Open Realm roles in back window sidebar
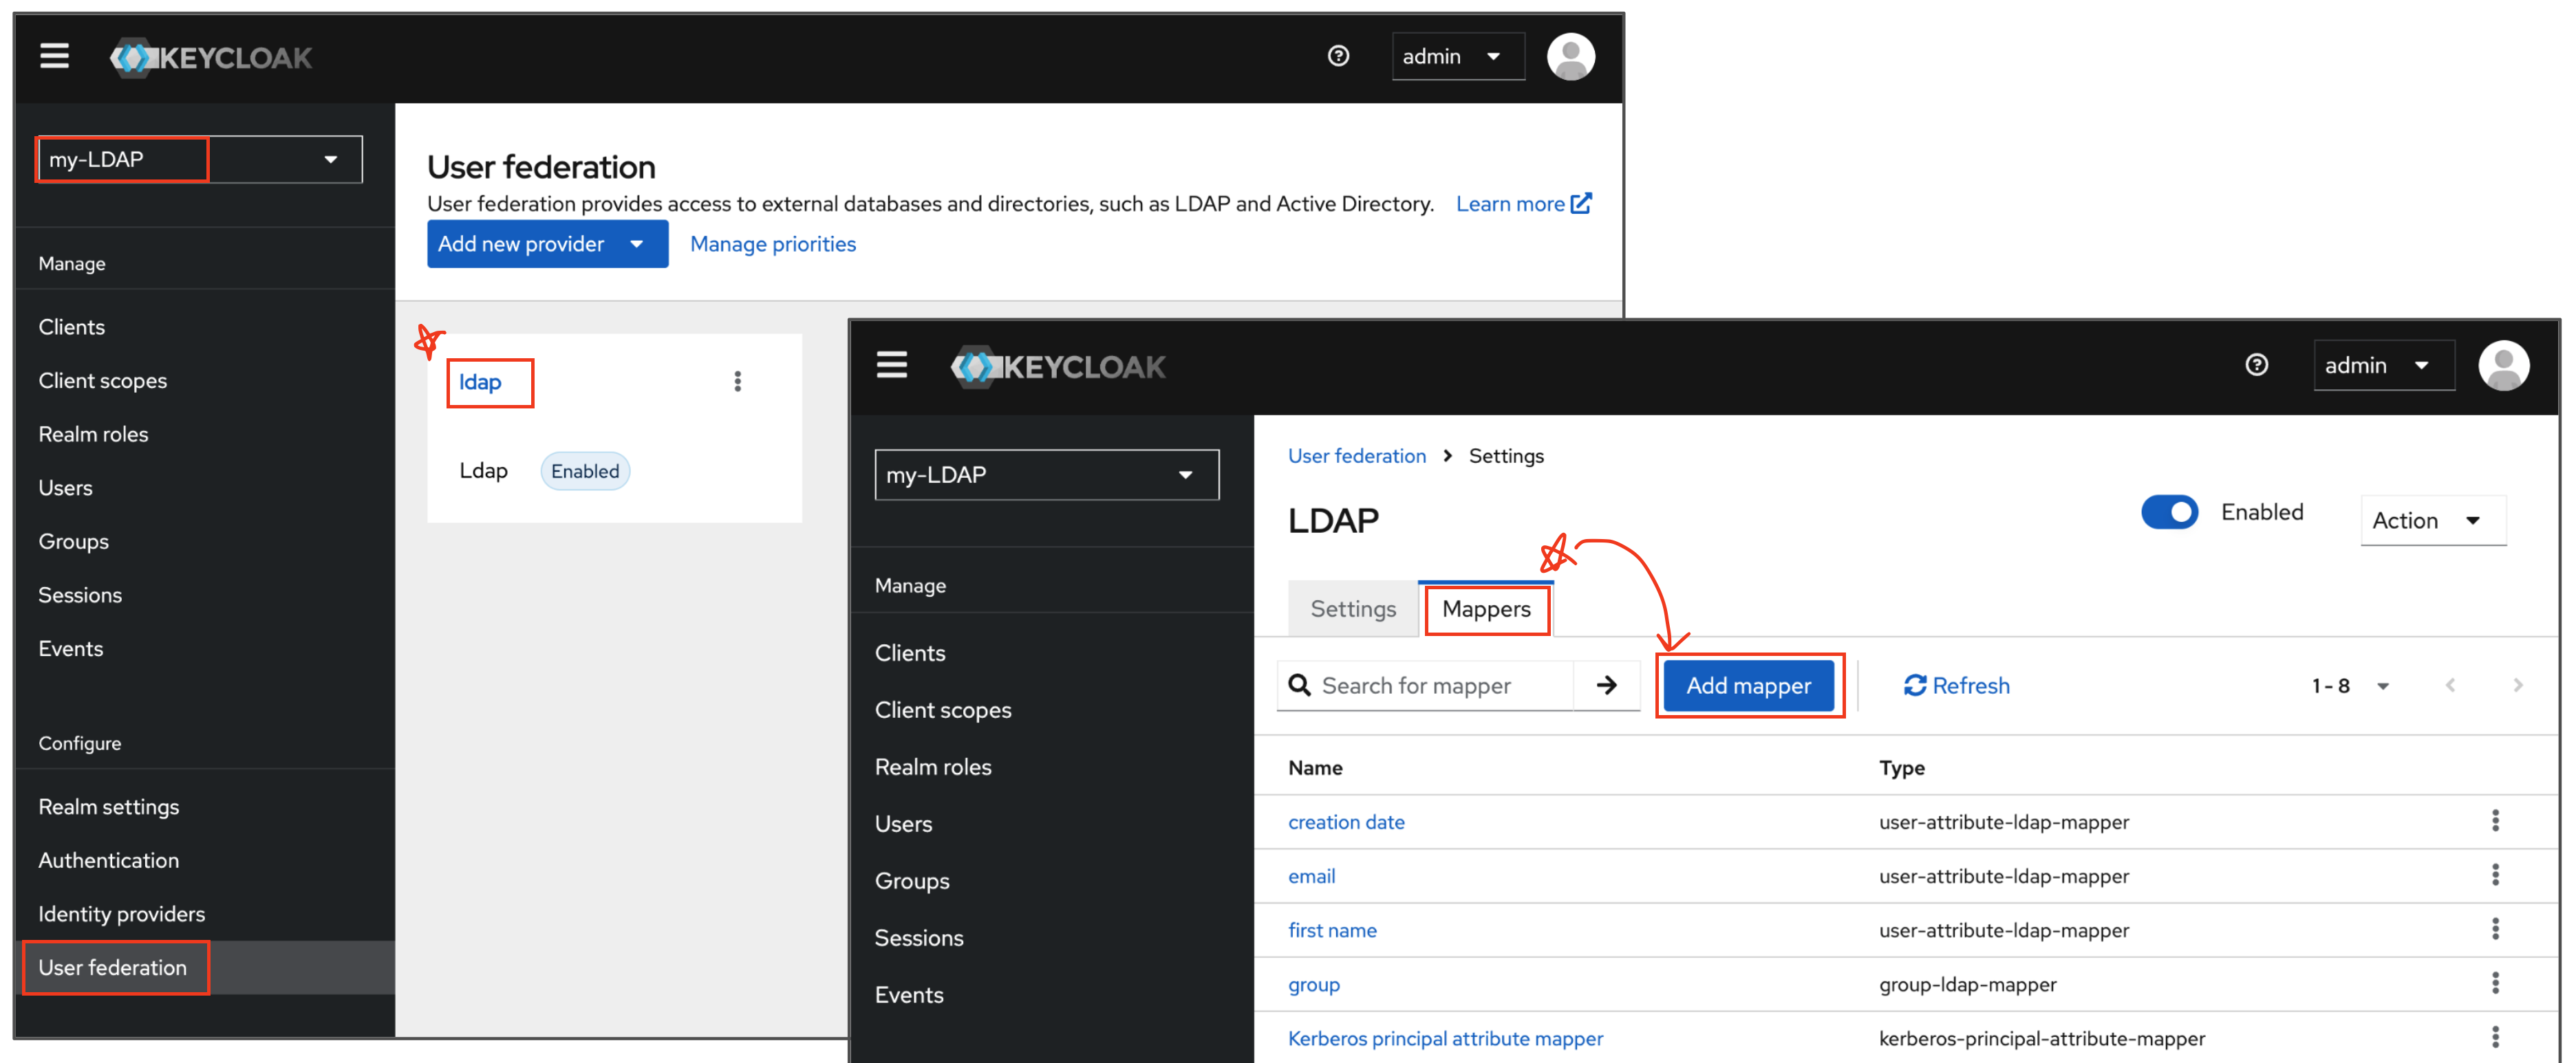This screenshot has height=1063, width=2576. point(93,435)
